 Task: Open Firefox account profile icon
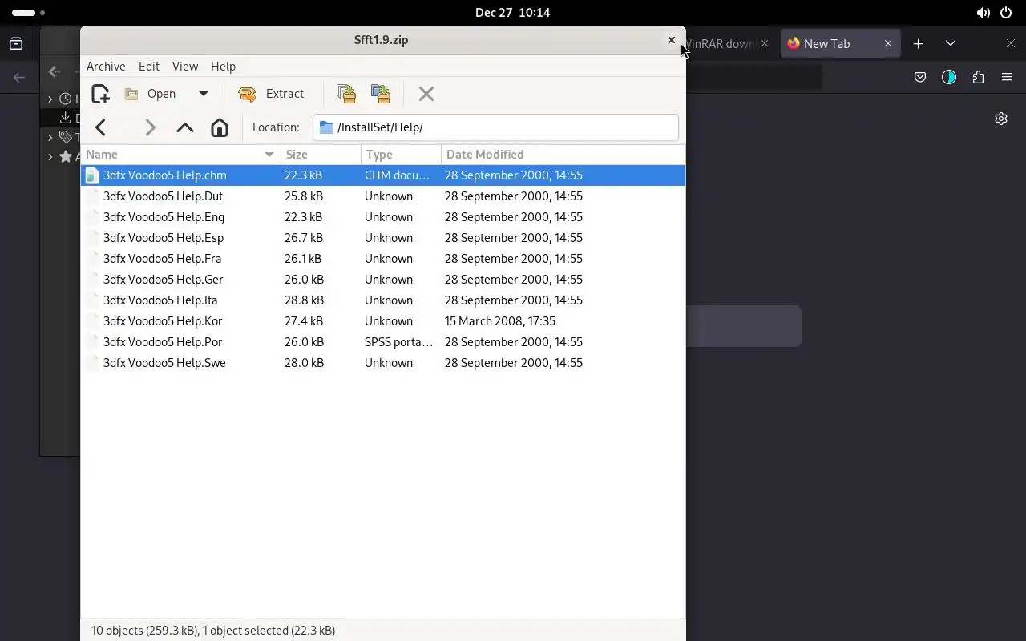tap(949, 78)
